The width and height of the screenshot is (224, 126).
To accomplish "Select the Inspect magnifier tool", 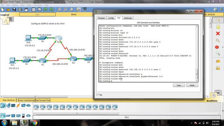I will click(218, 41).
